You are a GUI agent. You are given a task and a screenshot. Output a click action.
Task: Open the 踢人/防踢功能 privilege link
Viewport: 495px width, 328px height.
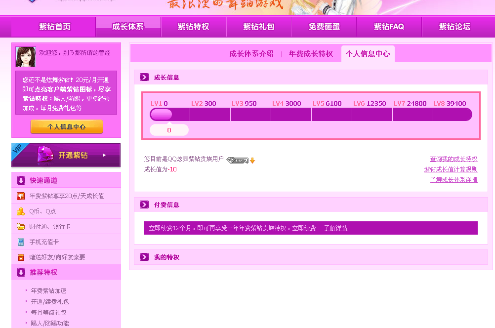pos(50,323)
